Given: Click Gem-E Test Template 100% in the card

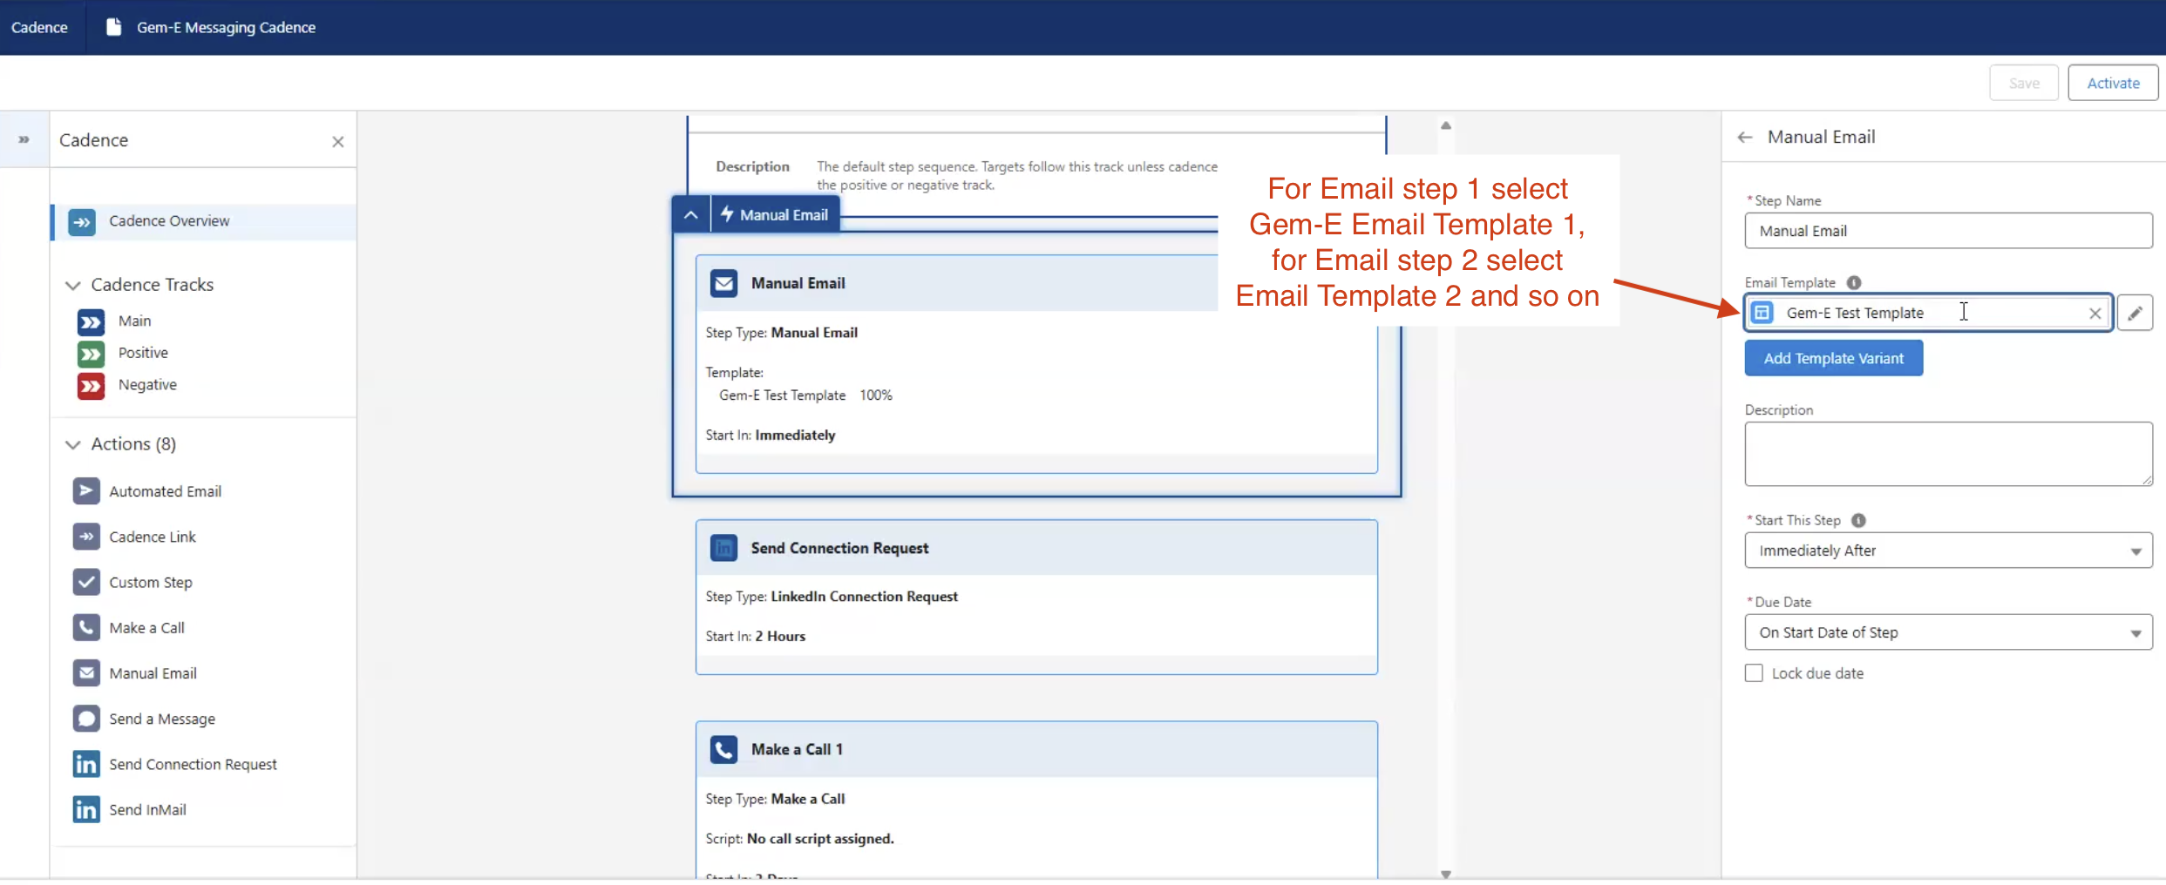Looking at the screenshot, I should 805,395.
